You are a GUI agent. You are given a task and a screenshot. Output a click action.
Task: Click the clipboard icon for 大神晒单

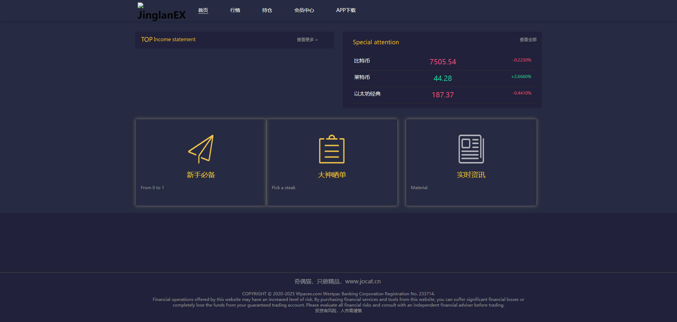332,149
